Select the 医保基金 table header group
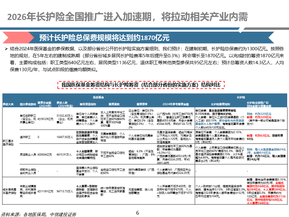289x217 pixels. click(x=98, y=98)
